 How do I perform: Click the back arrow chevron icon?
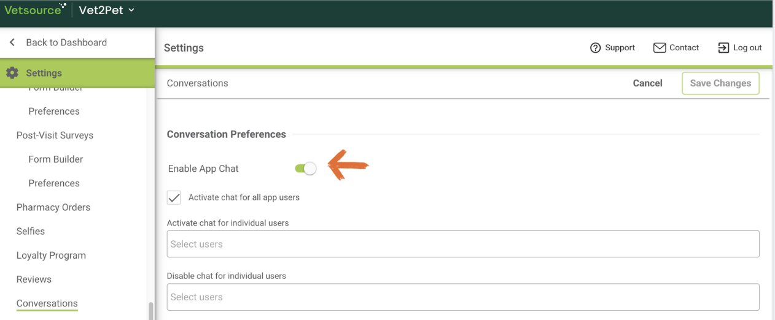(x=12, y=42)
